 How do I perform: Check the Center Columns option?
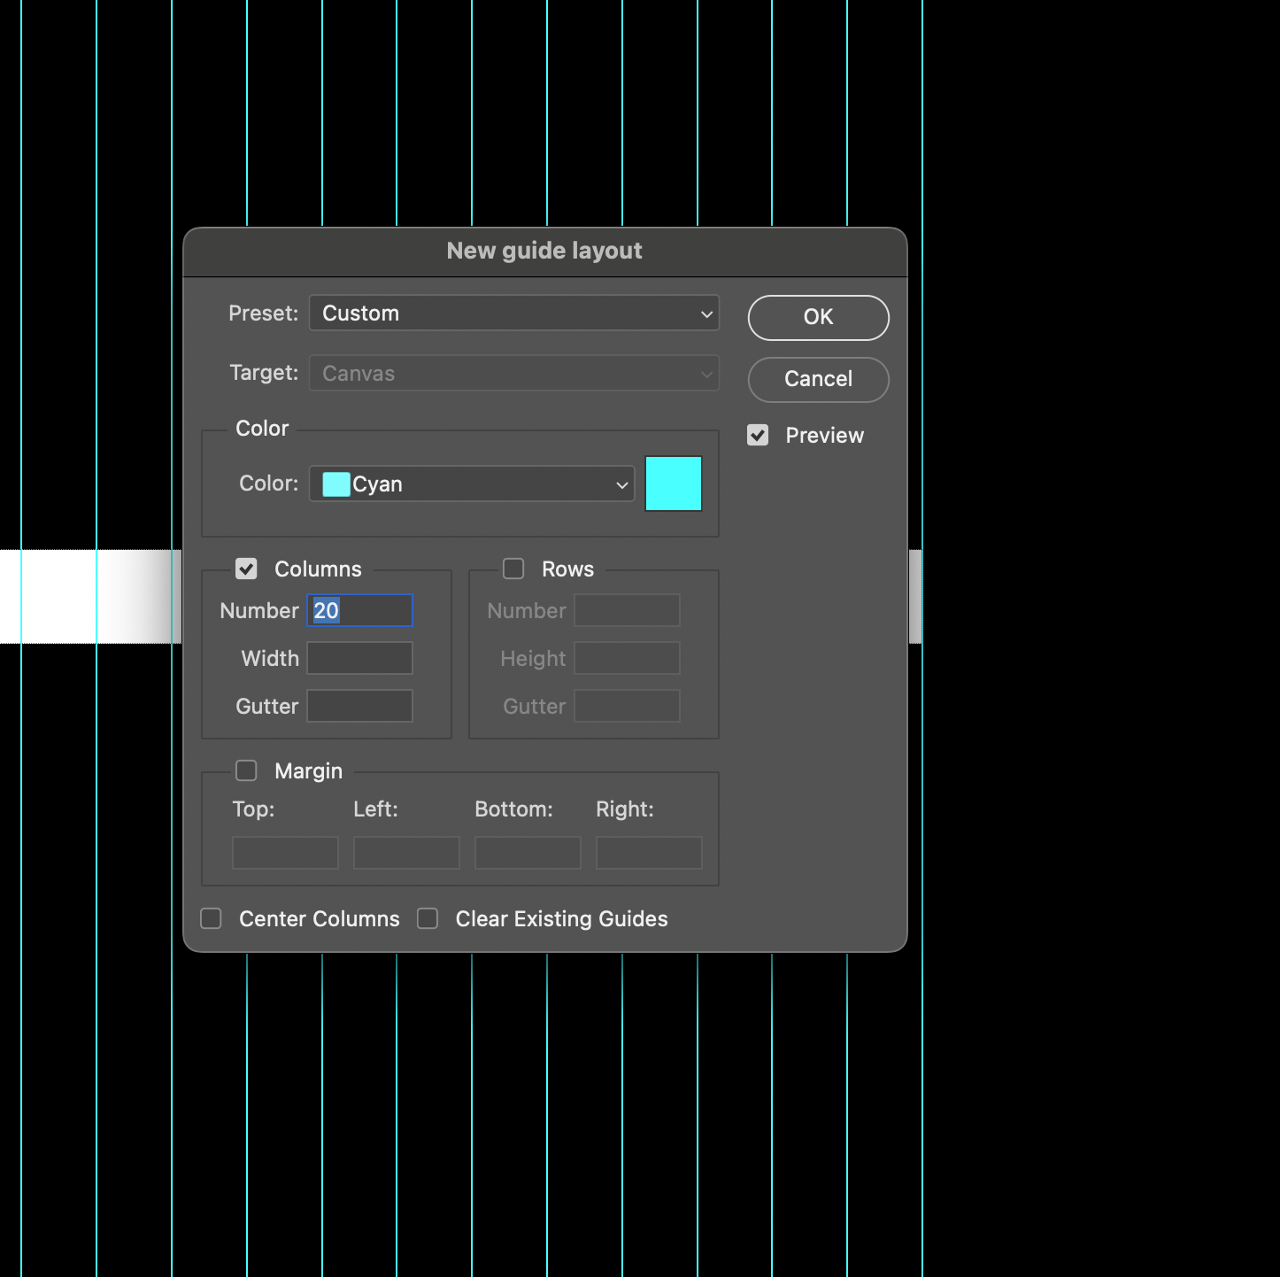pos(211,918)
